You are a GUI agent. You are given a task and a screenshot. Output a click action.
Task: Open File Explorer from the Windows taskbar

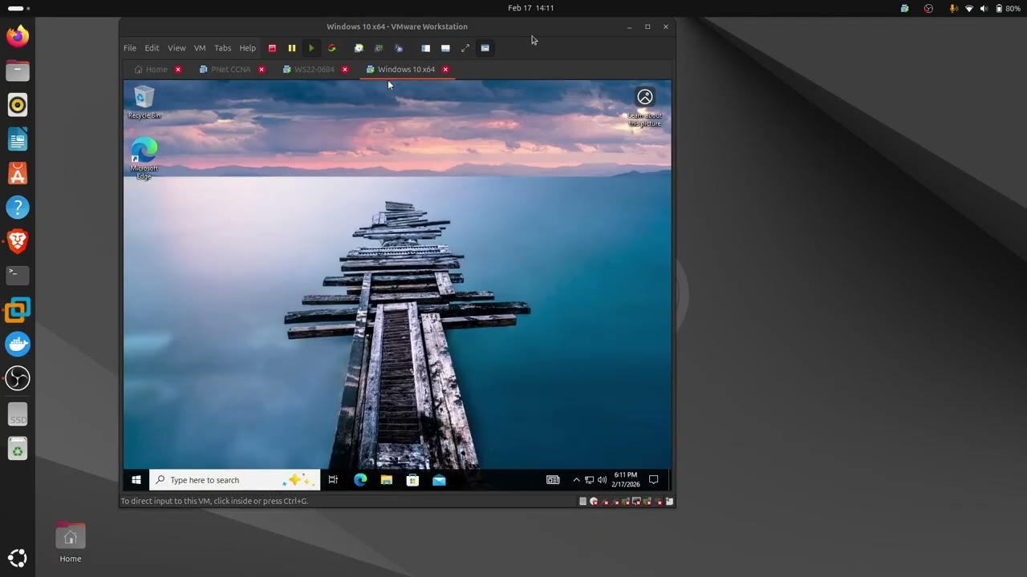point(387,480)
